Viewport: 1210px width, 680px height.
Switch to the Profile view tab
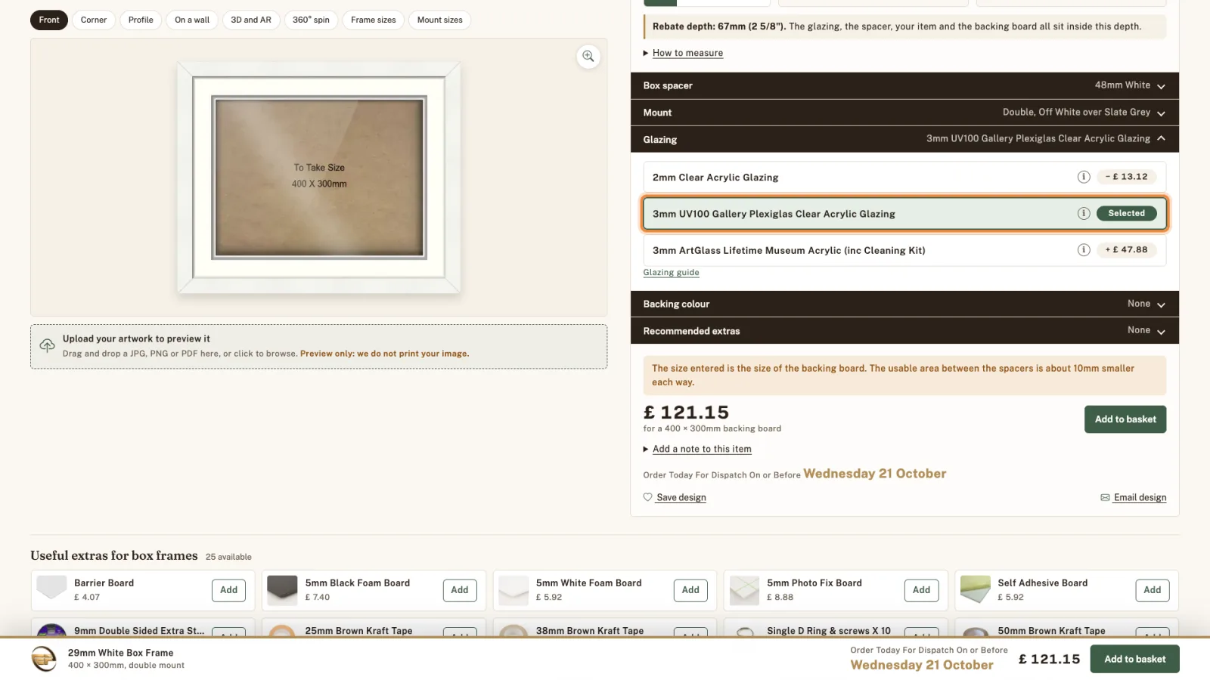pyautogui.click(x=141, y=20)
